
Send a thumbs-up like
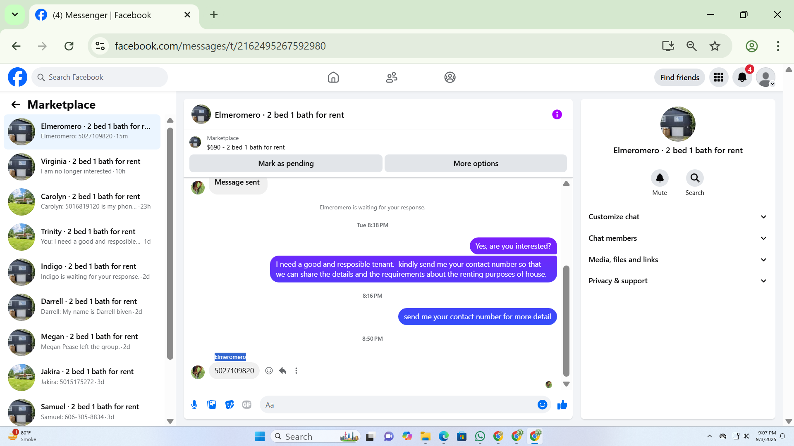coord(562,405)
